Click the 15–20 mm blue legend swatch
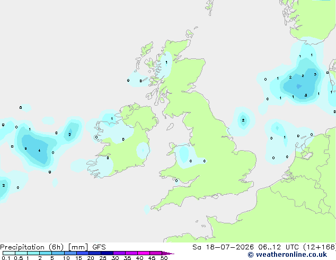 [83, 253]
